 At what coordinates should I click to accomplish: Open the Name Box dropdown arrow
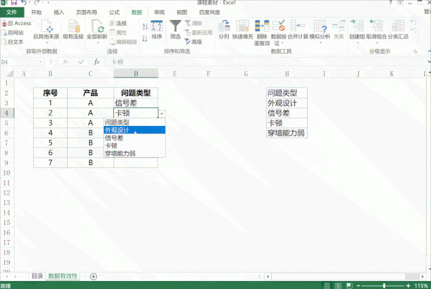click(x=40, y=62)
